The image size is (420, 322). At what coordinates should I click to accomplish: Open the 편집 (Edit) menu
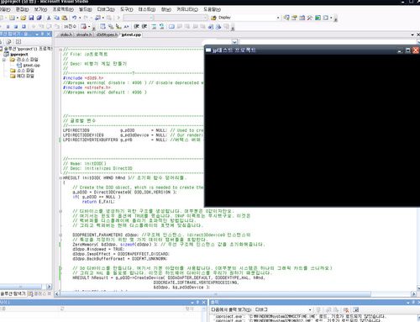click(22, 9)
